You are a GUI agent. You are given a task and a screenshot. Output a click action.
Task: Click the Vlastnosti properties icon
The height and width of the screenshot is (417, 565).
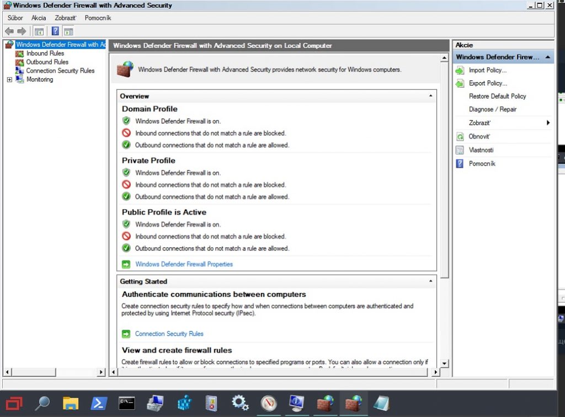(460, 150)
